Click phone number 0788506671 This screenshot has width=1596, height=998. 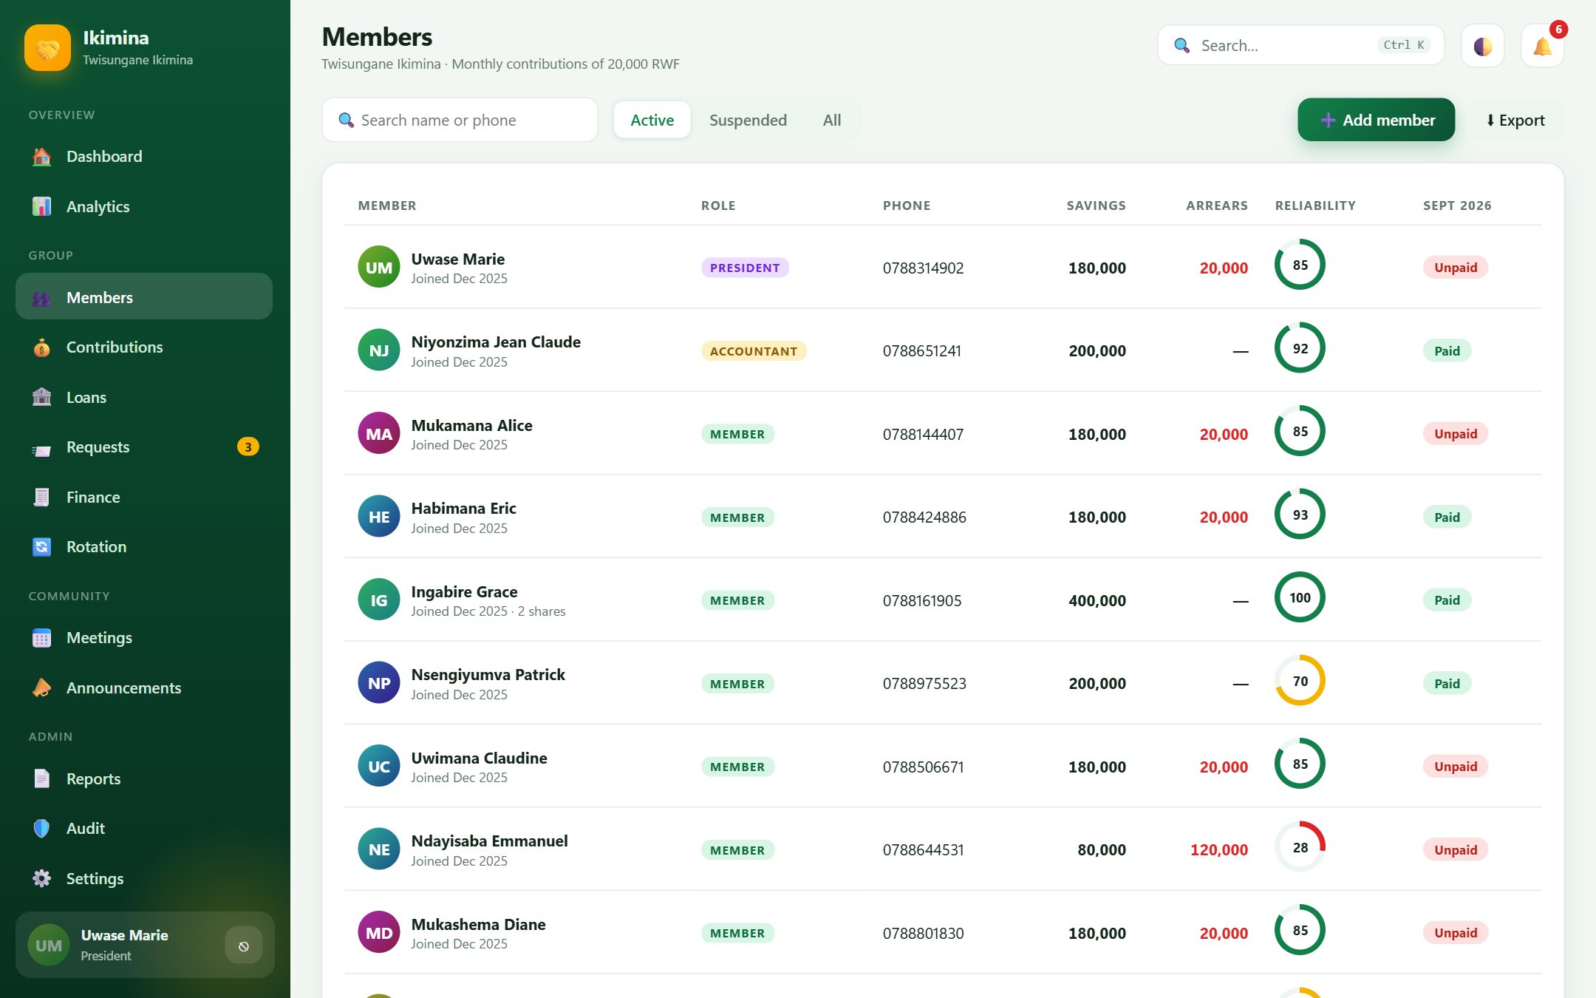(x=923, y=767)
